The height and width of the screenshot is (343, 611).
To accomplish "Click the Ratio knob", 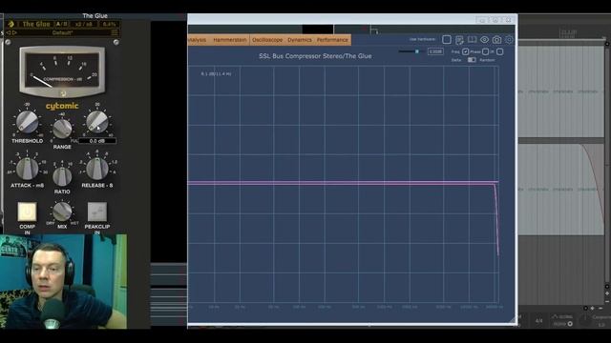I will pos(62,176).
